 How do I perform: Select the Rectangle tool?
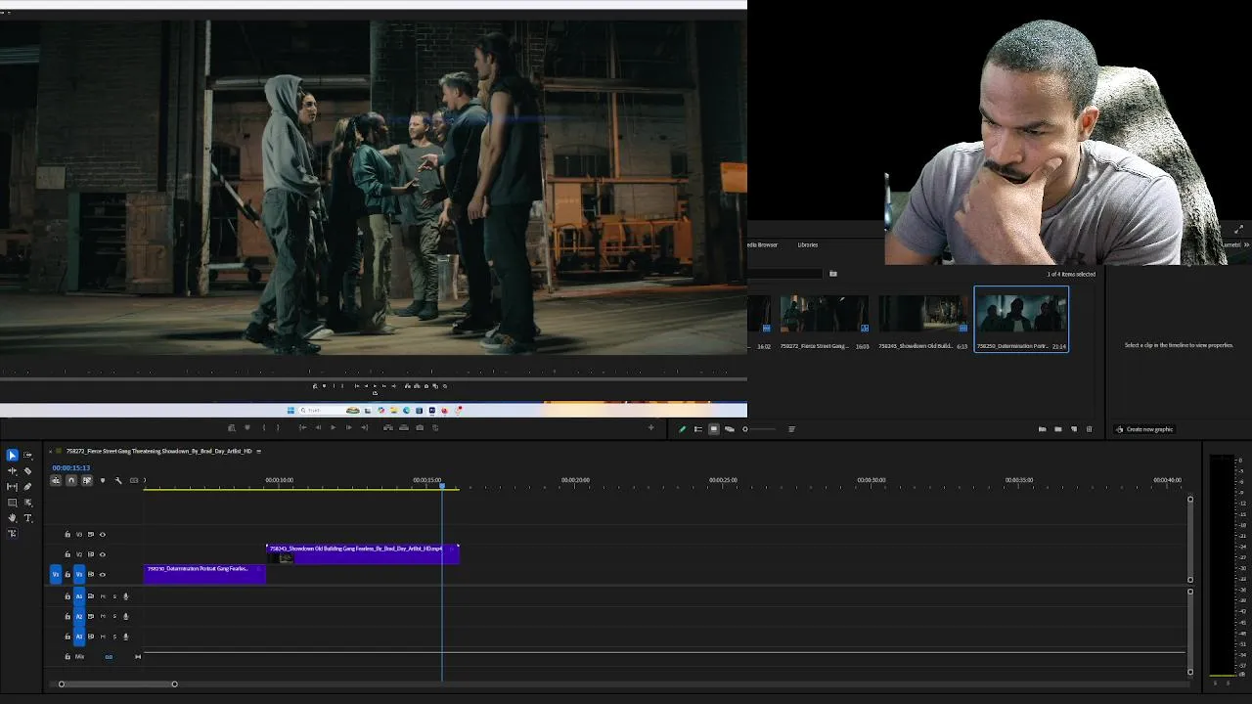12,502
